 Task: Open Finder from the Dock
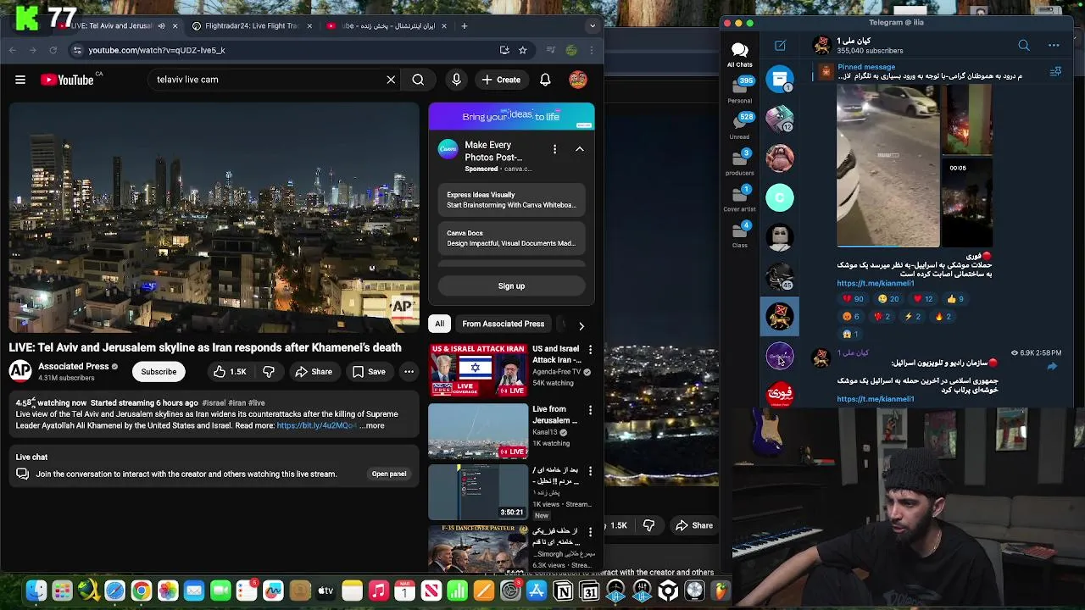tap(36, 591)
